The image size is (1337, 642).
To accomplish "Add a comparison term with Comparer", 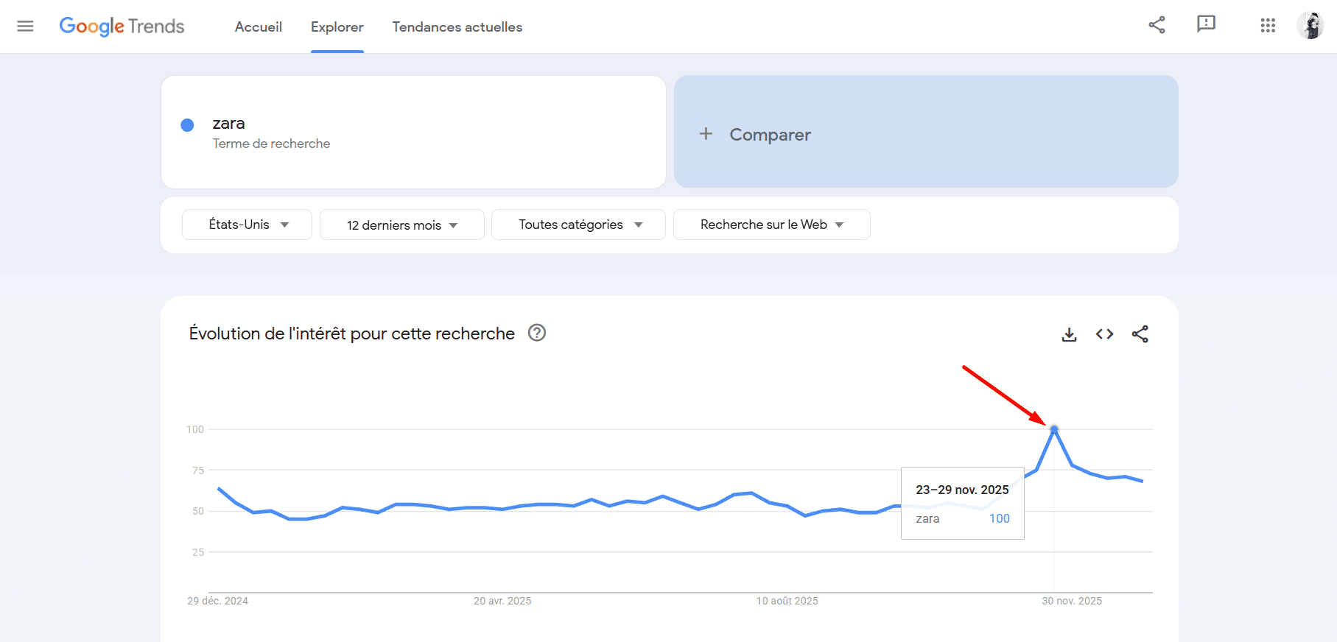I will coord(926,132).
